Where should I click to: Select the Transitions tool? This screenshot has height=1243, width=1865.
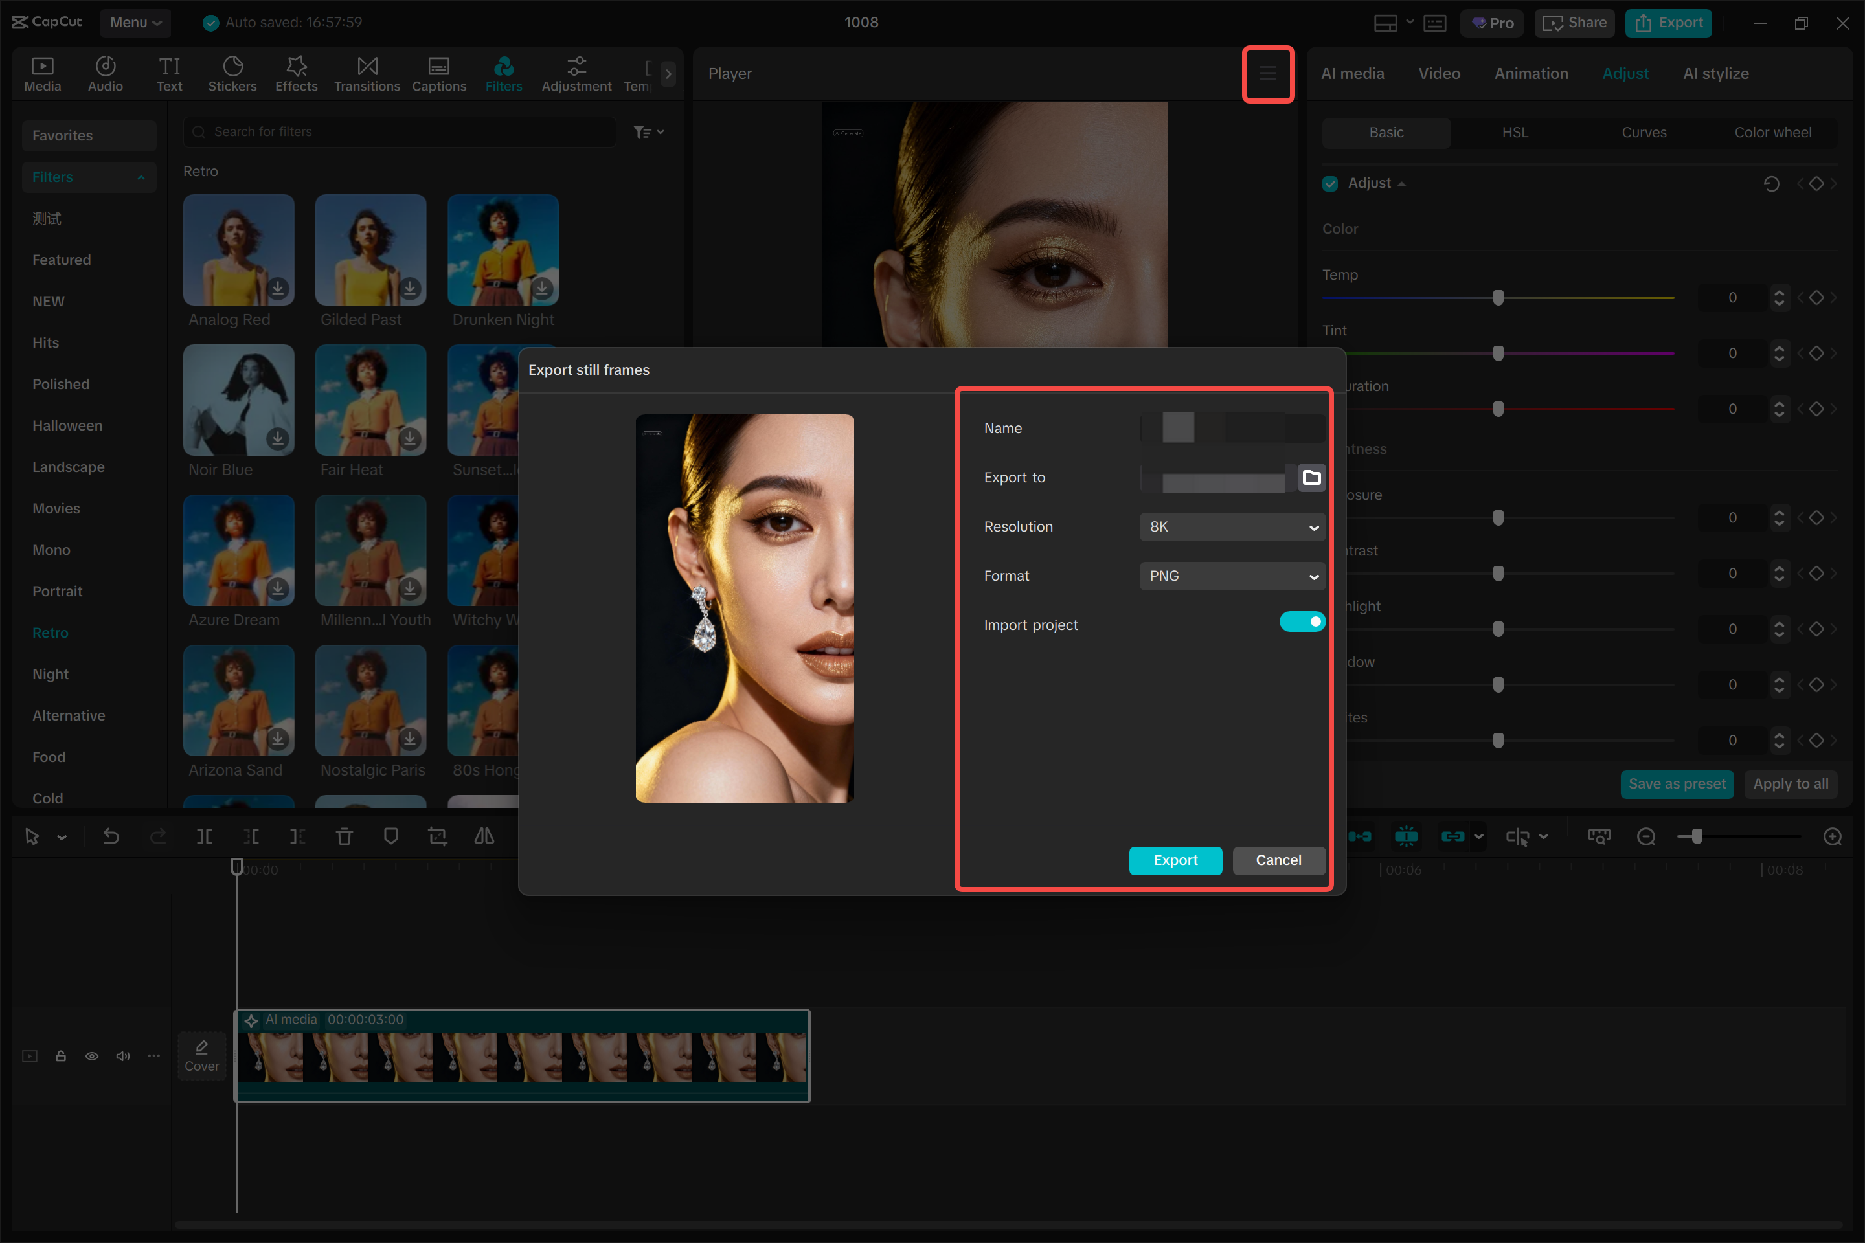(367, 73)
